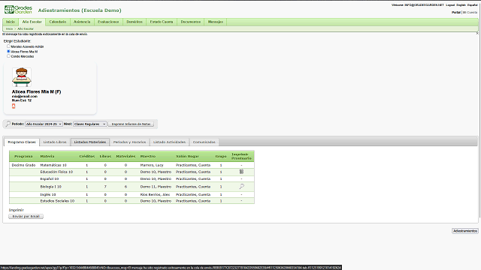The height and width of the screenshot is (270, 481).
Task: Switch to the Listados Materiales tab
Action: (90, 142)
